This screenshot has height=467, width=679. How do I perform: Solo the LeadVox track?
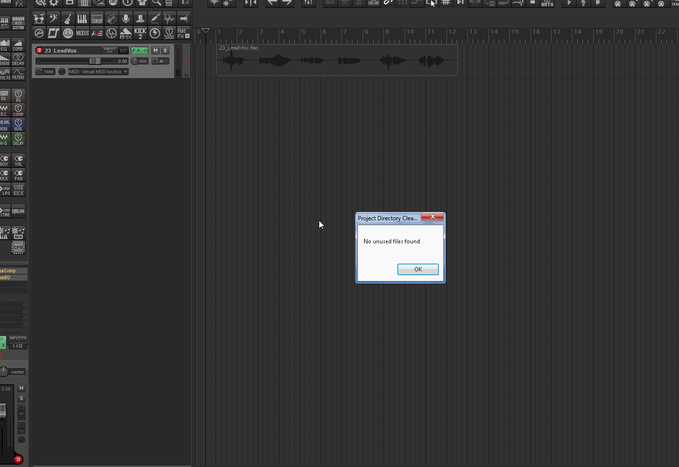click(x=165, y=51)
